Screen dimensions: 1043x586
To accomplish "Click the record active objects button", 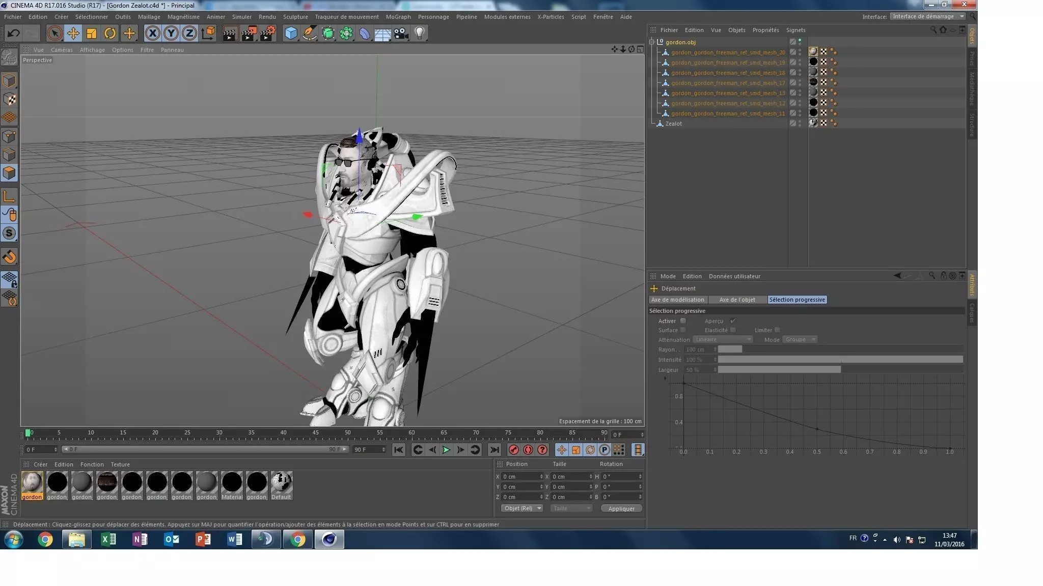I will 513,450.
